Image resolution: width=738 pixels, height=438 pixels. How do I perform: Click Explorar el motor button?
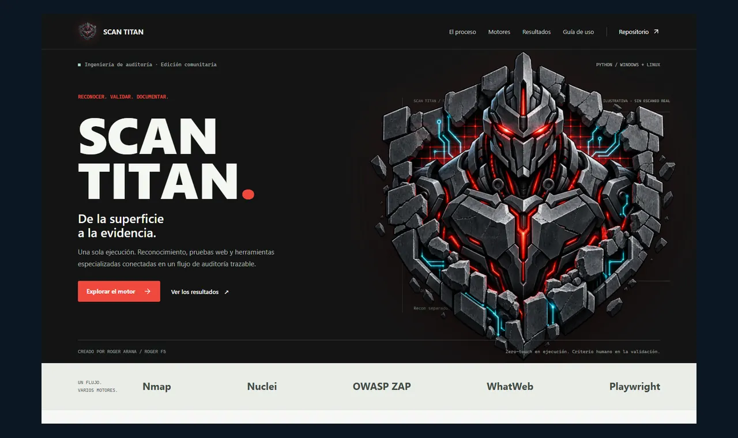tap(119, 292)
